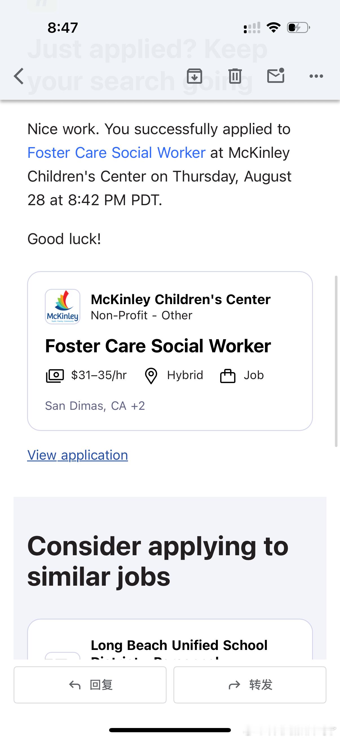Click the Job briefcase icon

click(x=228, y=376)
